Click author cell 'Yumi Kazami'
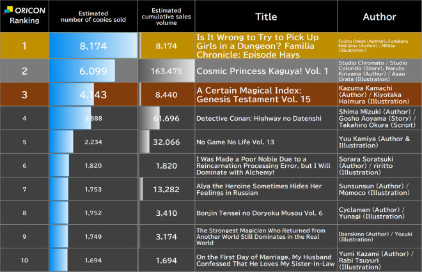 tap(376, 260)
